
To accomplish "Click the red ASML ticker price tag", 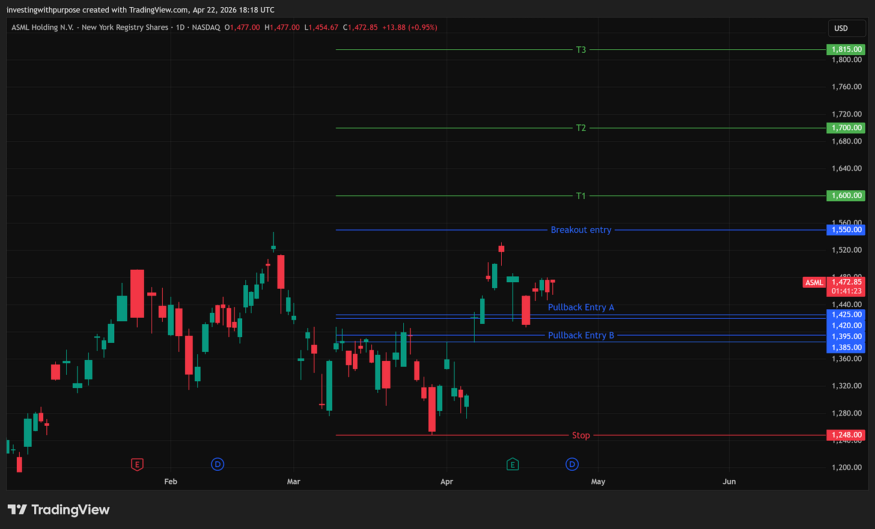I will pos(814,283).
